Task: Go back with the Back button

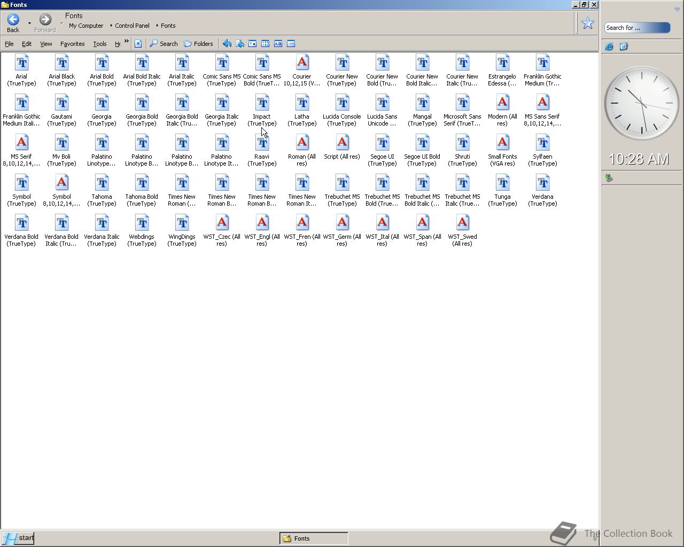Action: click(13, 23)
